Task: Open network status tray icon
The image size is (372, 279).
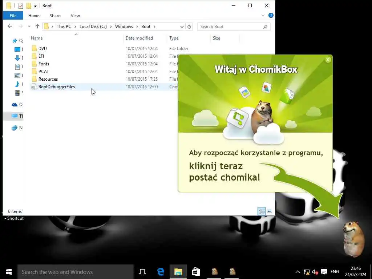Action: pos(306,272)
